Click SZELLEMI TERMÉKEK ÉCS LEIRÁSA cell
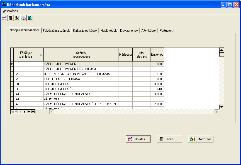The width and height of the screenshot is (241, 165). tap(81, 69)
